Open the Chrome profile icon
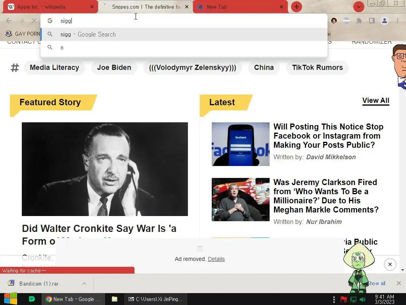 (x=385, y=21)
